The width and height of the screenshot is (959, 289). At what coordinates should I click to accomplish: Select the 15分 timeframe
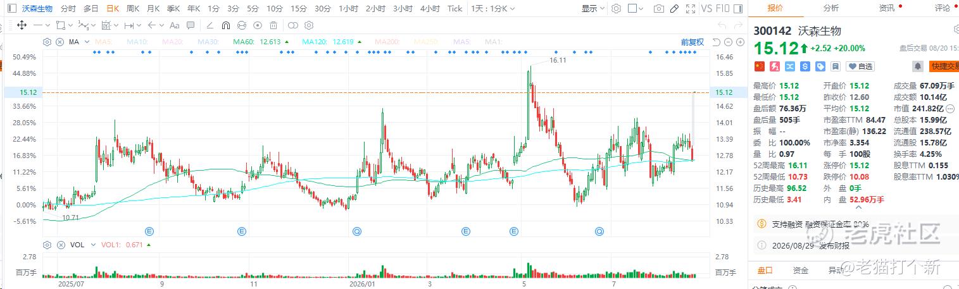pos(298,9)
